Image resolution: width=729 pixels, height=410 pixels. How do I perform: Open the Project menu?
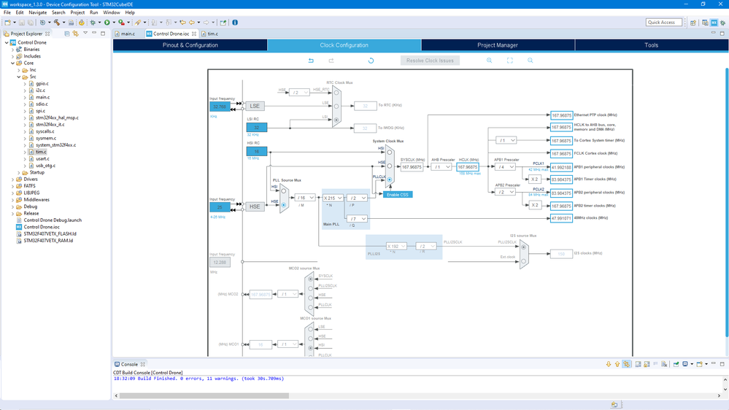tap(77, 12)
